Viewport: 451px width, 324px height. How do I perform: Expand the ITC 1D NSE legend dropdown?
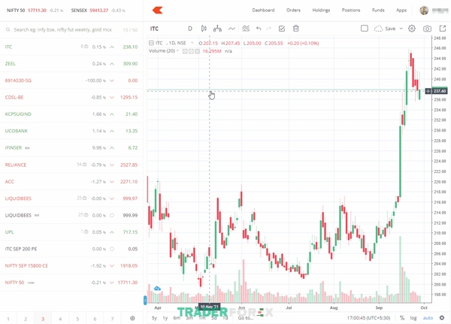(192, 43)
